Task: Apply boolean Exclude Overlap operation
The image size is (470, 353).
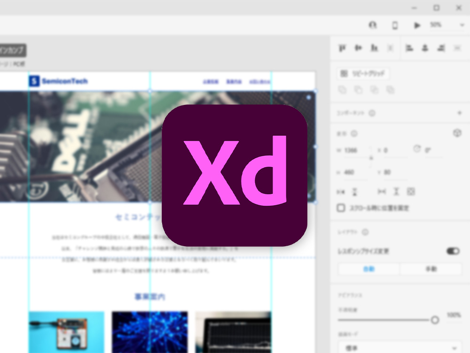Action: coord(390,90)
